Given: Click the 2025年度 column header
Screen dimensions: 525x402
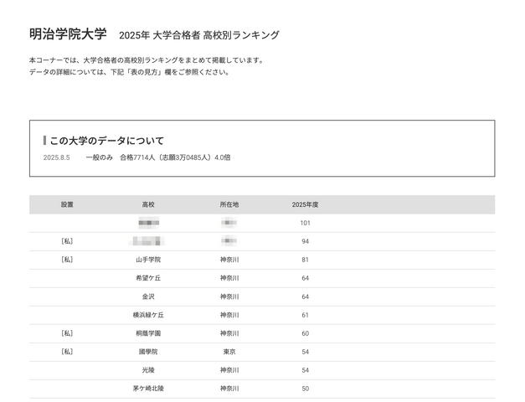Looking at the screenshot, I should [305, 204].
